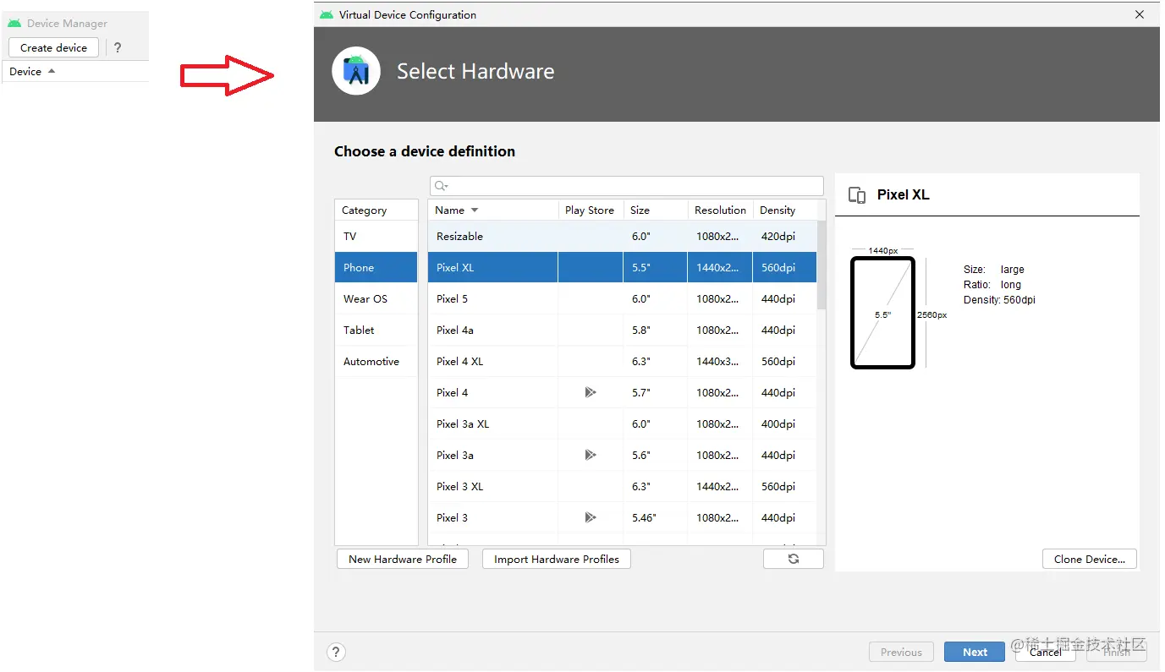Switch to the TV category

point(349,237)
